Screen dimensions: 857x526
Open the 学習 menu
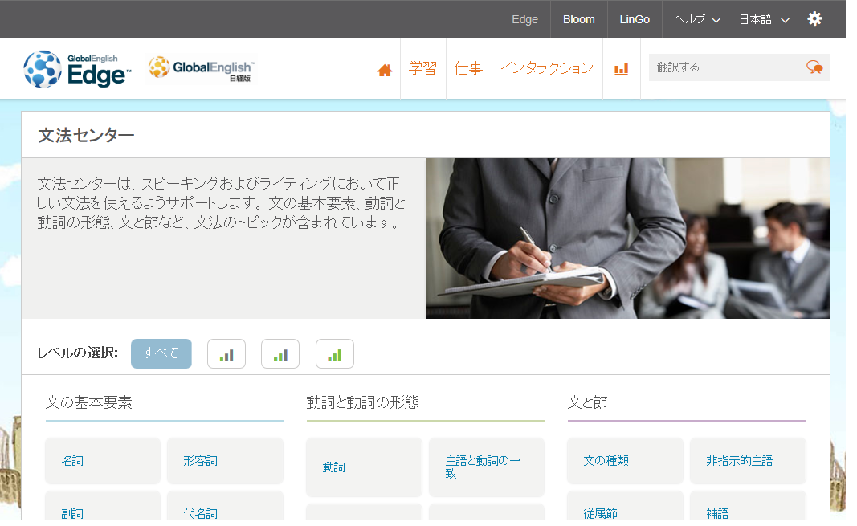click(x=423, y=69)
